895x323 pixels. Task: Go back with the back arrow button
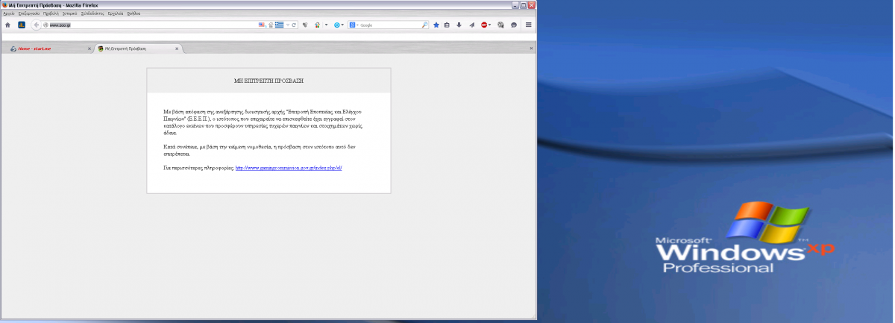pos(36,25)
